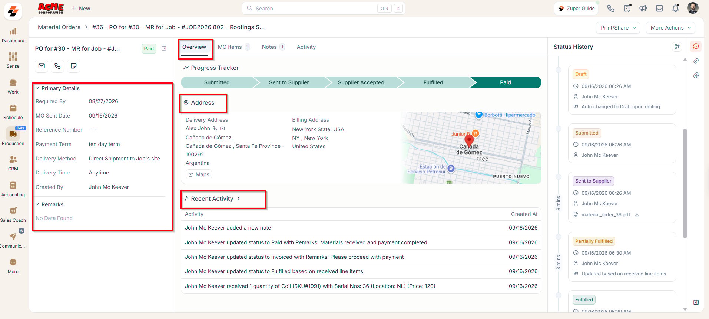Click the New button
Screen dimensions: 709x319
(81, 8)
